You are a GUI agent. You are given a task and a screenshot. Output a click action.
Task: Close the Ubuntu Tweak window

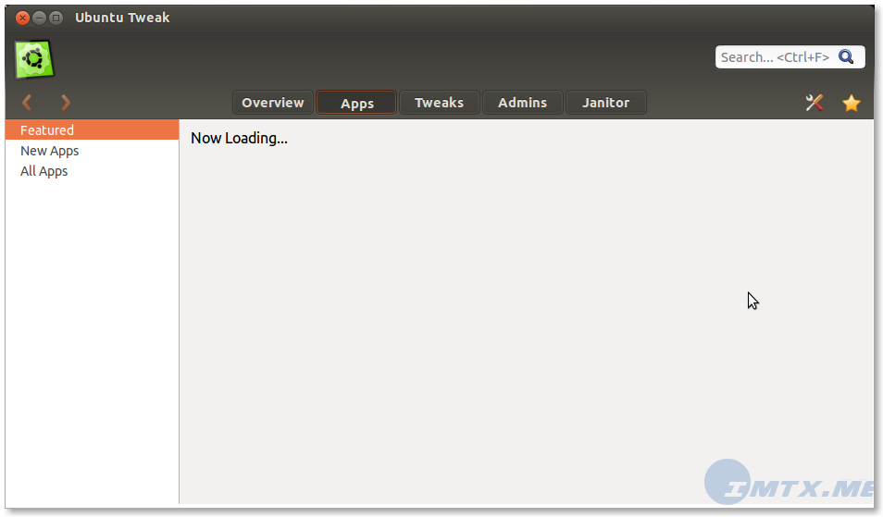point(22,18)
